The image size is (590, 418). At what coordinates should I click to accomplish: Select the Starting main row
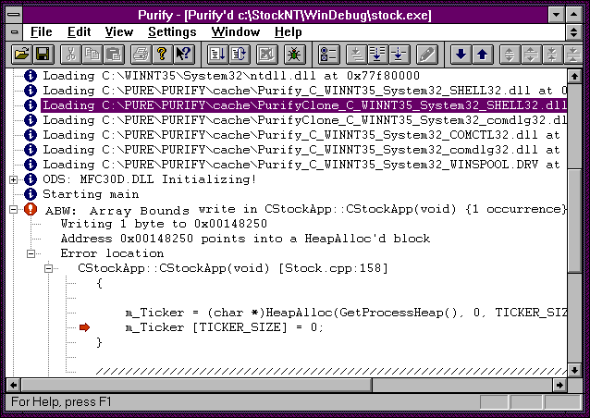tap(91, 194)
